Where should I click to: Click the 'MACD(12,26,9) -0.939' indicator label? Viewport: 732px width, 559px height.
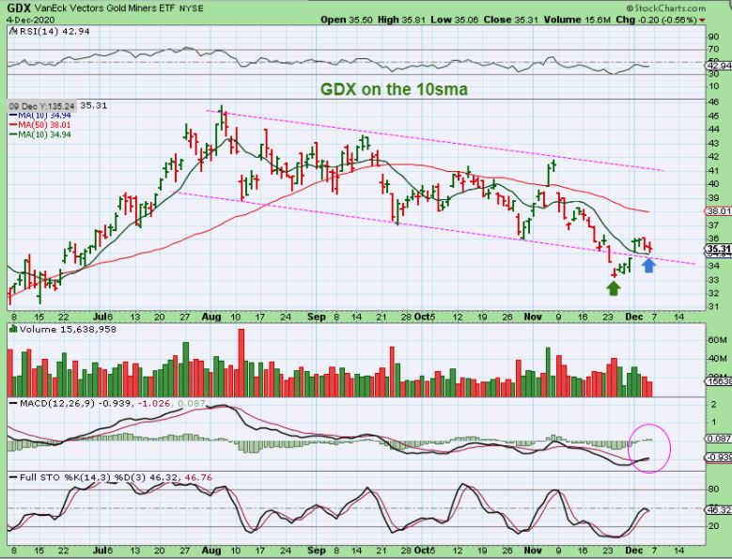pyautogui.click(x=74, y=403)
